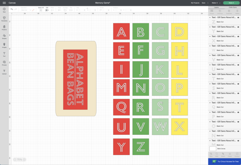
Task: Open the Templates panel in sidebar
Action: tap(4, 19)
